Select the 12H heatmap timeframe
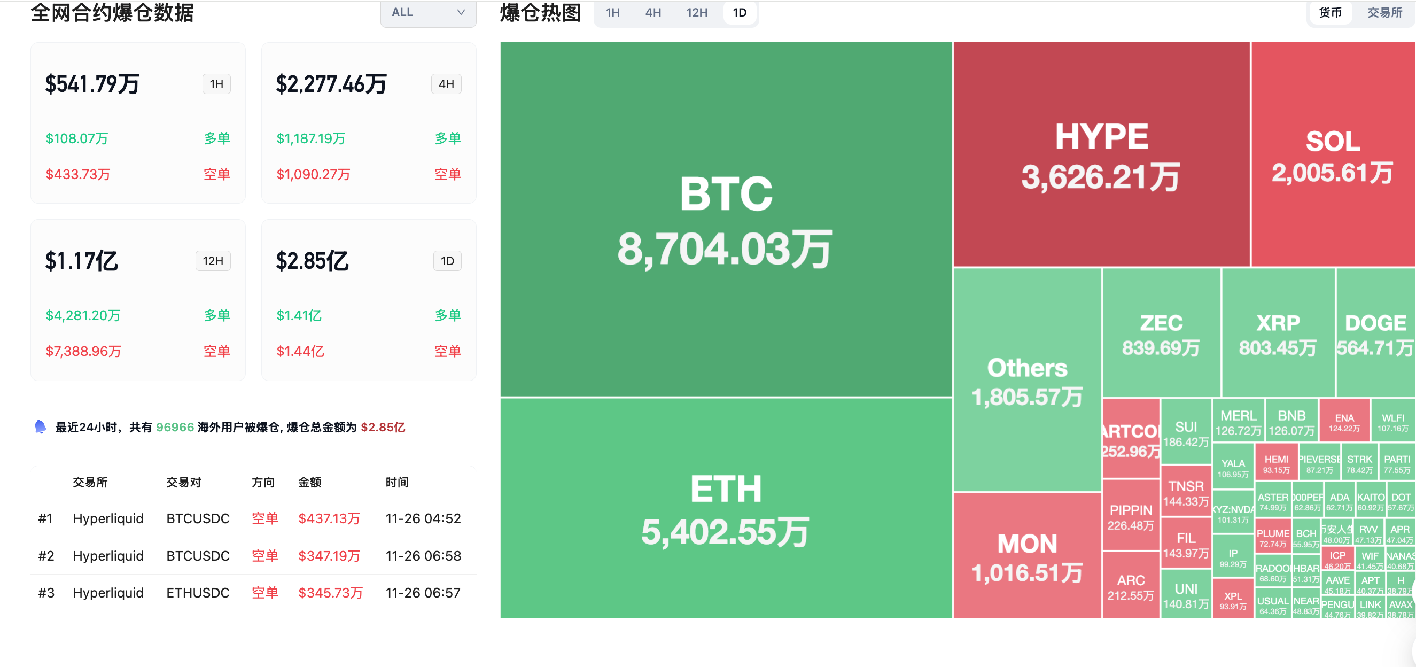The image size is (1416, 667). coord(696,13)
